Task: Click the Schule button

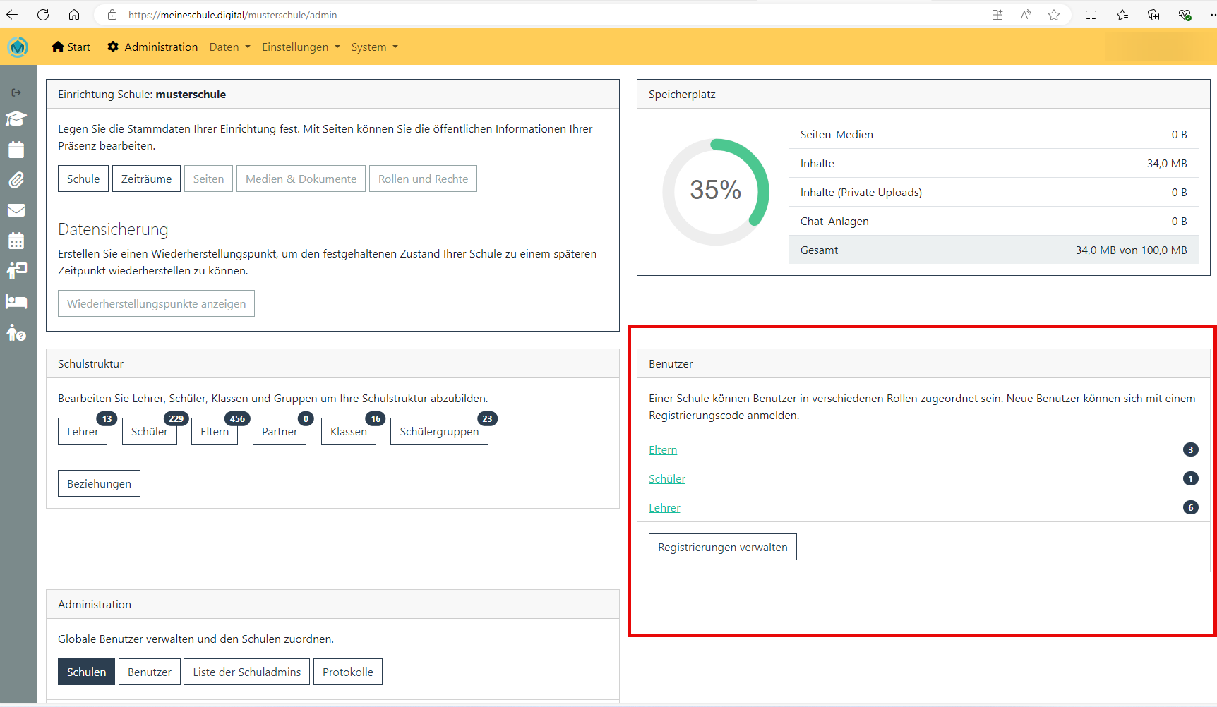Action: (83, 179)
